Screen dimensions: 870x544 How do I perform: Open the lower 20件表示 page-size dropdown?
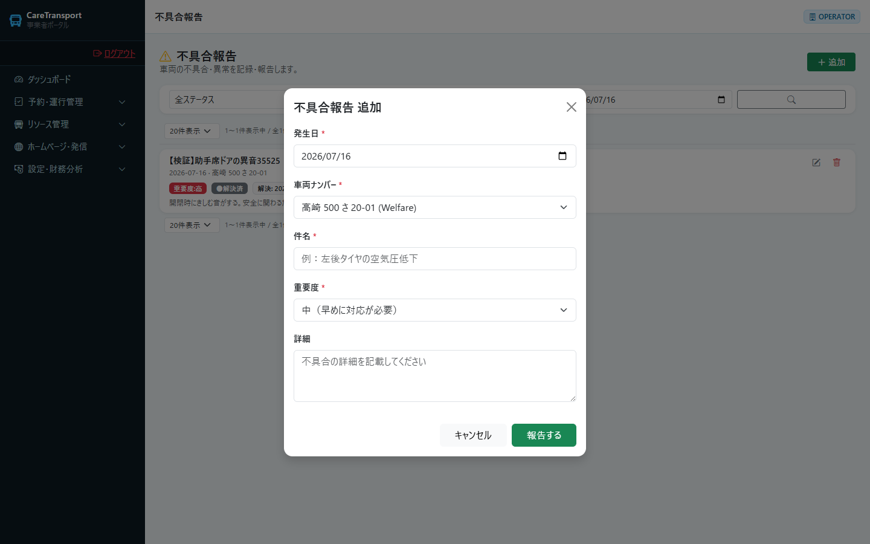(192, 225)
